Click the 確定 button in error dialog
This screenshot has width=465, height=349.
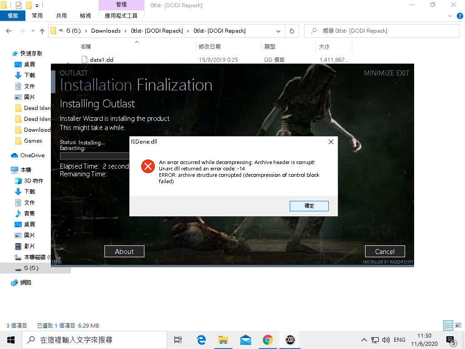[x=309, y=206]
